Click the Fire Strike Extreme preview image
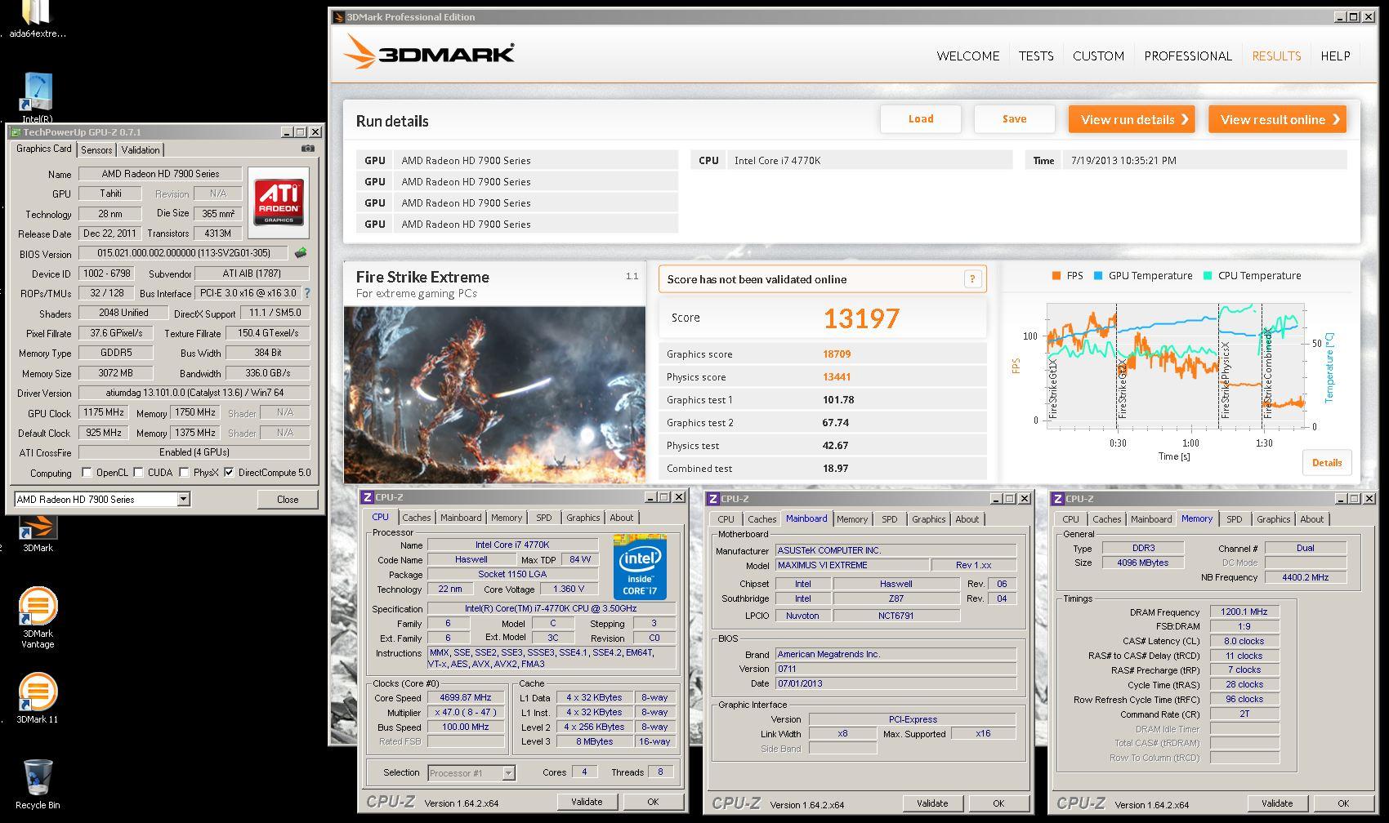Screen dimensions: 1389x823 494,394
